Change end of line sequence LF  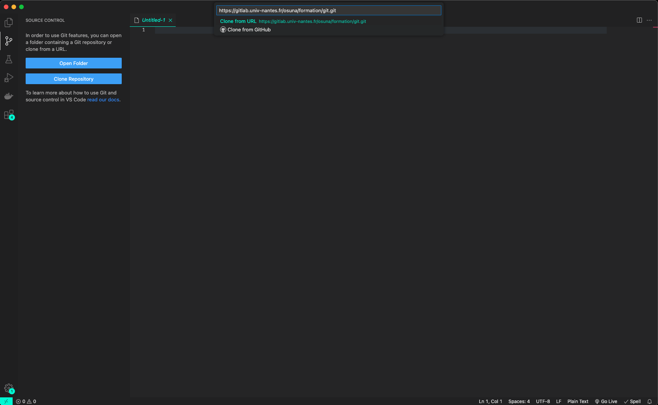pos(558,401)
